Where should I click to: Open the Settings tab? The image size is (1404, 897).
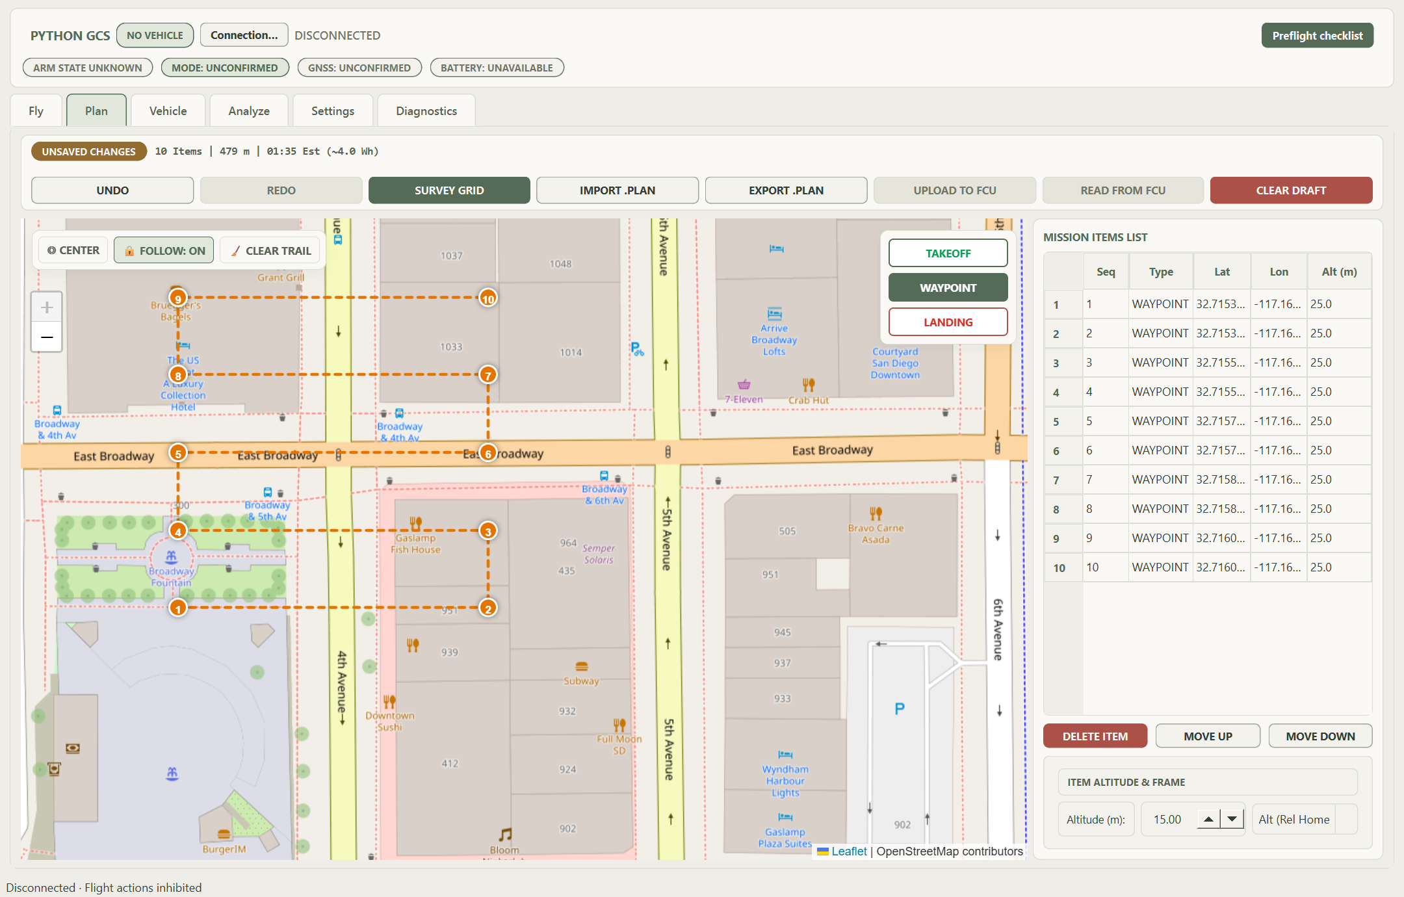point(333,110)
